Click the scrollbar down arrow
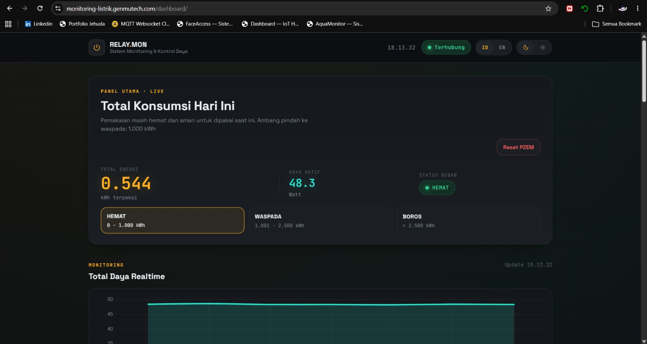Viewport: 647px width, 344px height. (644, 341)
